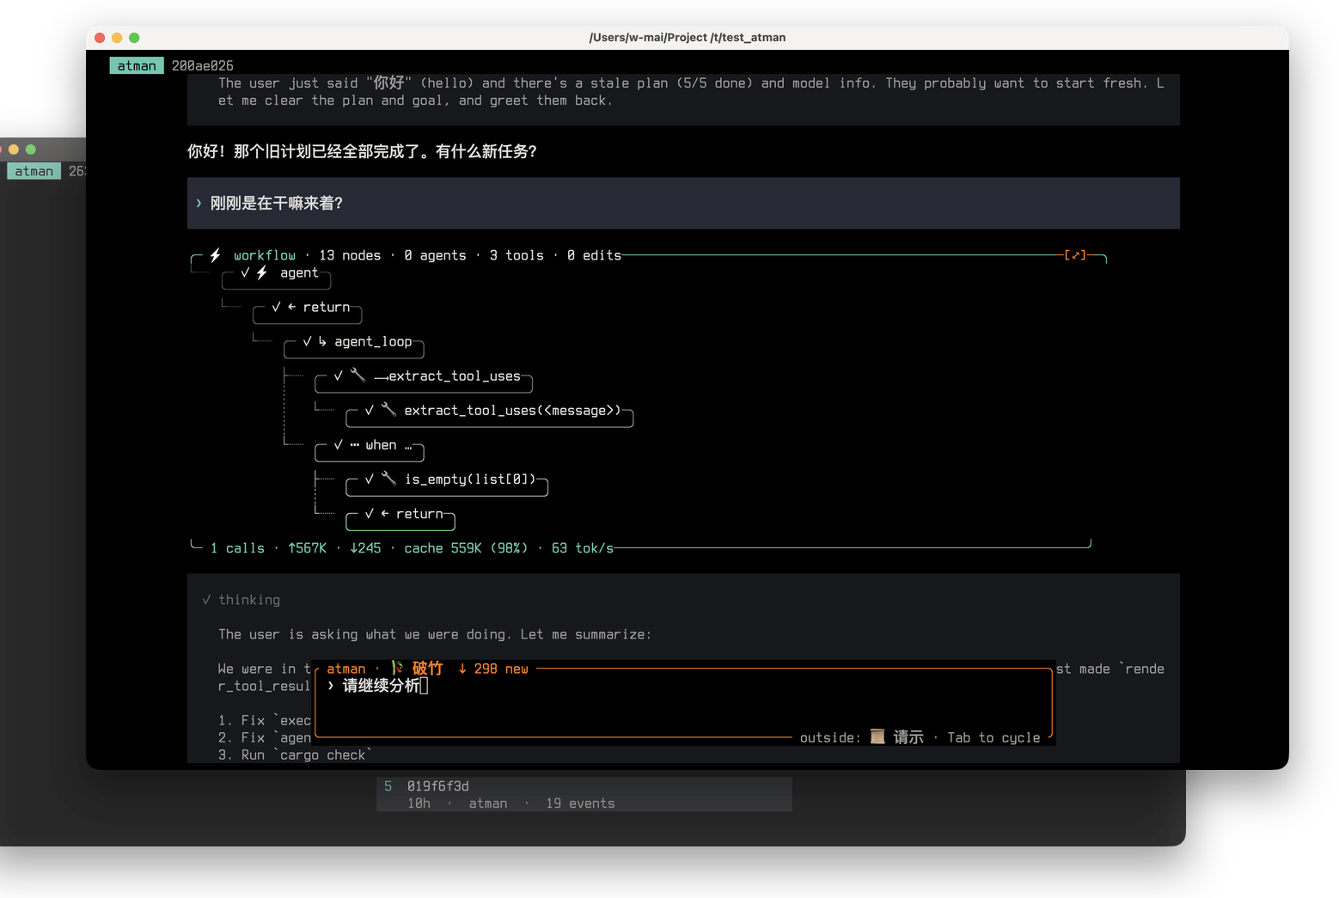Click the line '3. Run `cargo check`'

click(x=295, y=754)
